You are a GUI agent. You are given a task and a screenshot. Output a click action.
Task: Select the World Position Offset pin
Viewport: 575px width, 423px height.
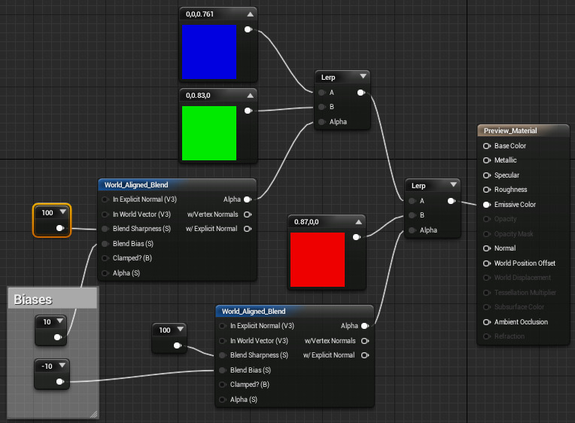click(x=487, y=263)
